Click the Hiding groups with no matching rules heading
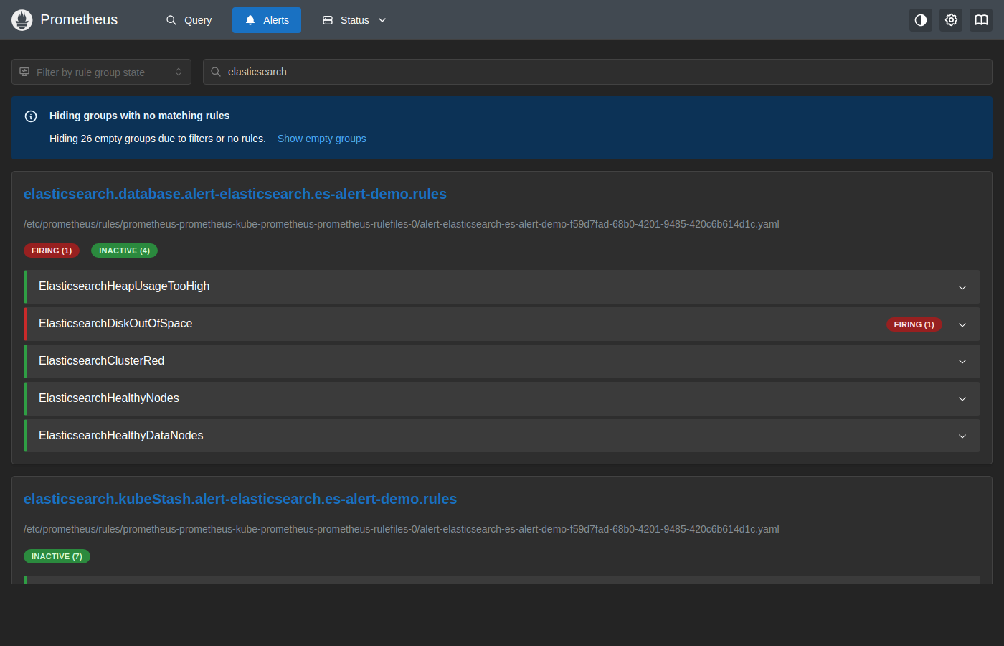Viewport: 1004px width, 646px height. pyautogui.click(x=139, y=116)
